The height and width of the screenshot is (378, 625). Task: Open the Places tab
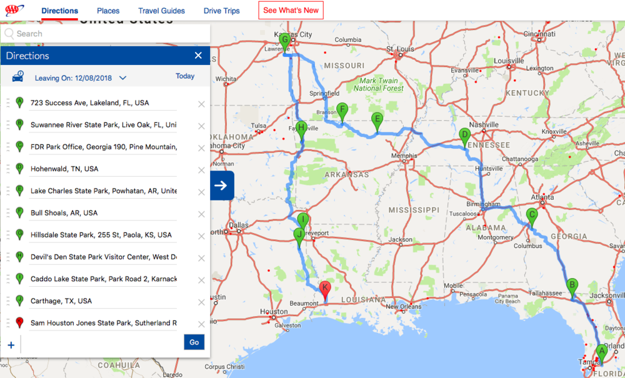(108, 11)
